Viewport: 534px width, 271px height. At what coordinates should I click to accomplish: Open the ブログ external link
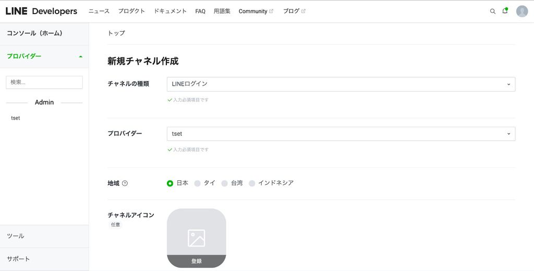[294, 11]
